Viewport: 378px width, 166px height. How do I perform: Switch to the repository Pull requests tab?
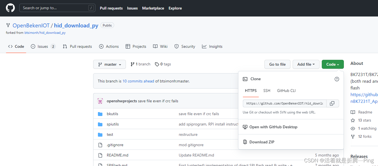[78, 46]
